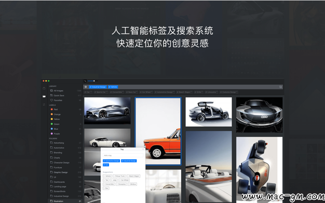The height and width of the screenshot is (203, 325).
Task: Click the tag filter settings icon
Action: click(x=86, y=87)
